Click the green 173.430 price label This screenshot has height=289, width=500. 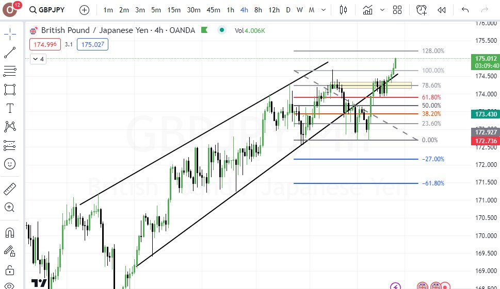pos(486,114)
